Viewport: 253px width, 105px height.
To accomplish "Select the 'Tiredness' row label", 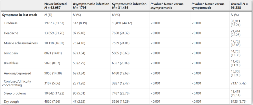I will pyautogui.click(x=11, y=23).
